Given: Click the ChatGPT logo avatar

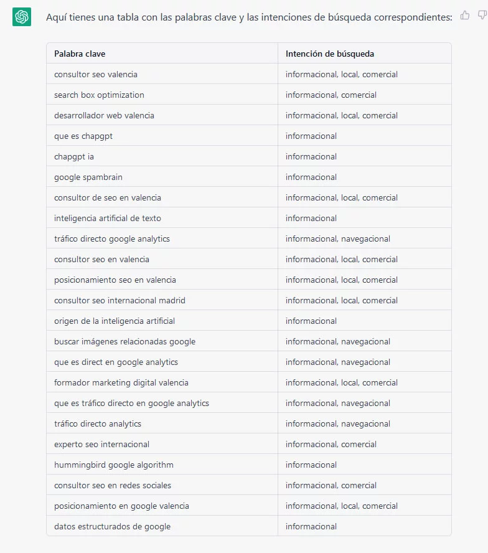Looking at the screenshot, I should (22, 17).
